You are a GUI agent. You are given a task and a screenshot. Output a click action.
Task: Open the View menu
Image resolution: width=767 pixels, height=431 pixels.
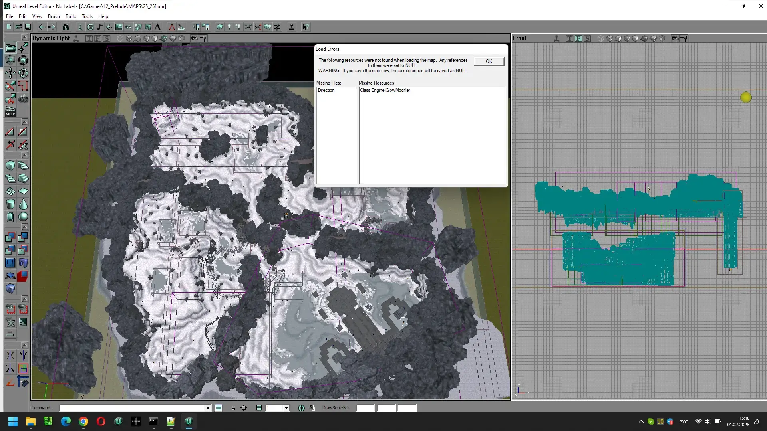point(37,16)
